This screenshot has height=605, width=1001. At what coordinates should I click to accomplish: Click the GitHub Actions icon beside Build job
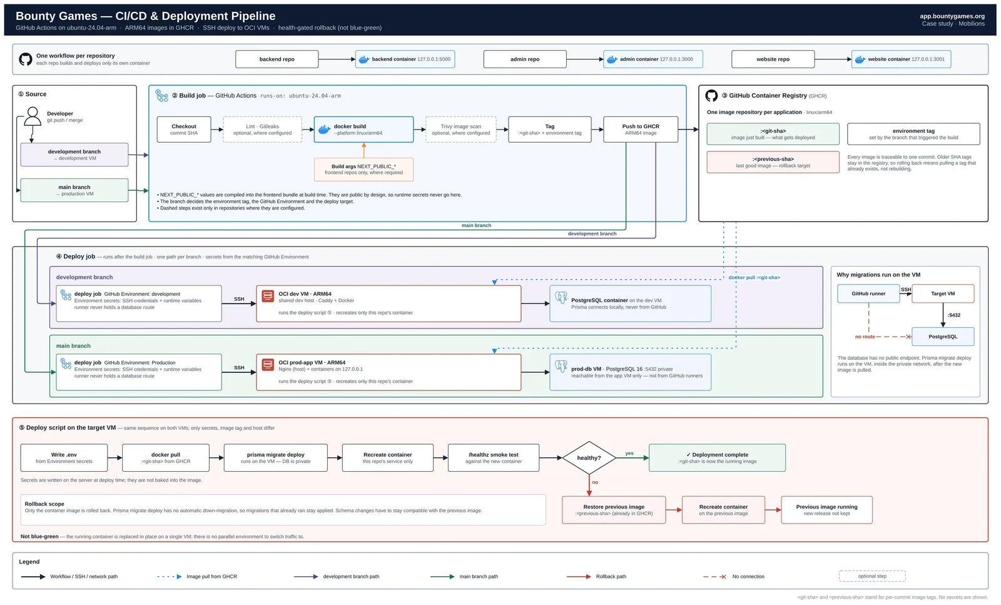[x=162, y=96]
